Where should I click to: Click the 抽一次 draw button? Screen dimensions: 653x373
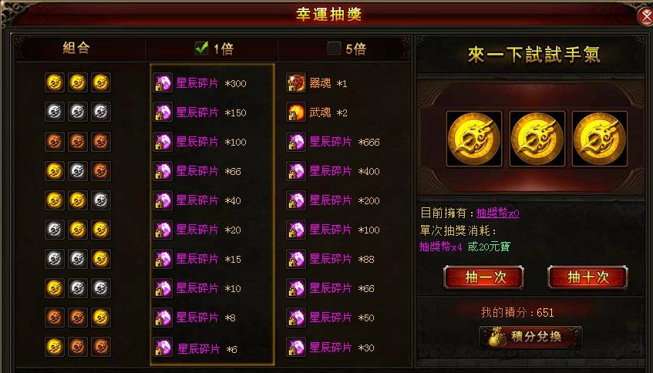[x=484, y=277]
